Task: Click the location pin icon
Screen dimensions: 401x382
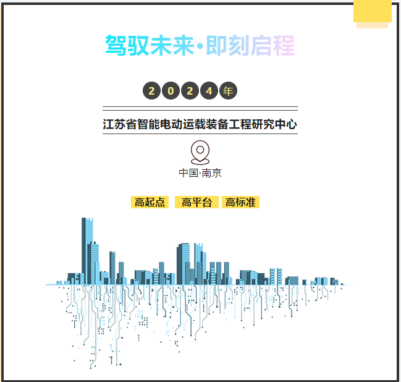Action: pos(200,151)
